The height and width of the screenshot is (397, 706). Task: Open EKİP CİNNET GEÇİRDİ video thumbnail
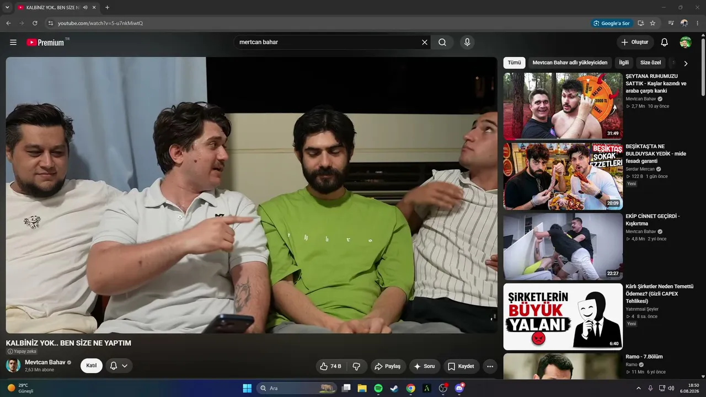tap(563, 246)
